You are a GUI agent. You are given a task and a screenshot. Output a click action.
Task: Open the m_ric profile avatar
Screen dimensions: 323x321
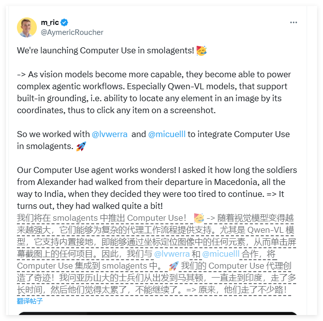27,27
